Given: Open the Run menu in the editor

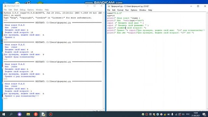Looking at the screenshot, I should [127, 10].
